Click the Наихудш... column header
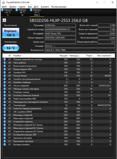This screenshot has height=159, width=117. coord(75,56)
